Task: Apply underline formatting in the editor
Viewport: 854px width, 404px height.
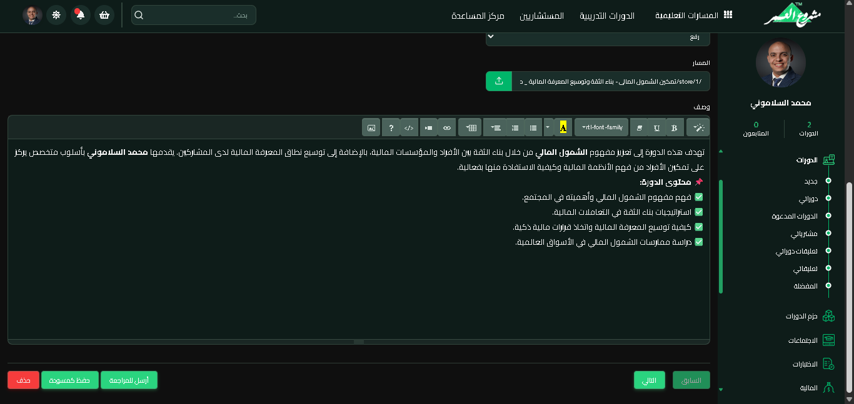Action: point(656,127)
